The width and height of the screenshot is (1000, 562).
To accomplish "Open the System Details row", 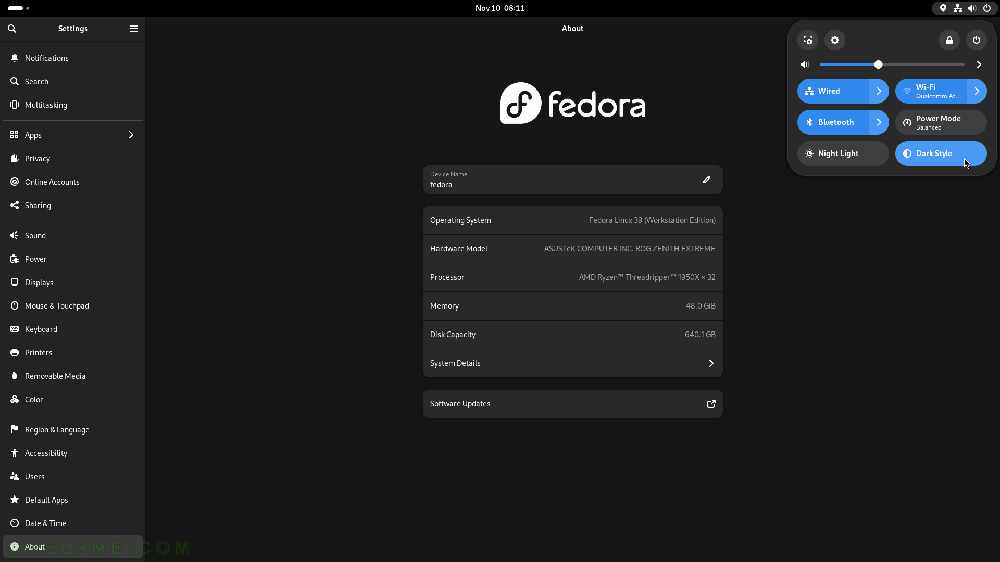I will [x=573, y=363].
